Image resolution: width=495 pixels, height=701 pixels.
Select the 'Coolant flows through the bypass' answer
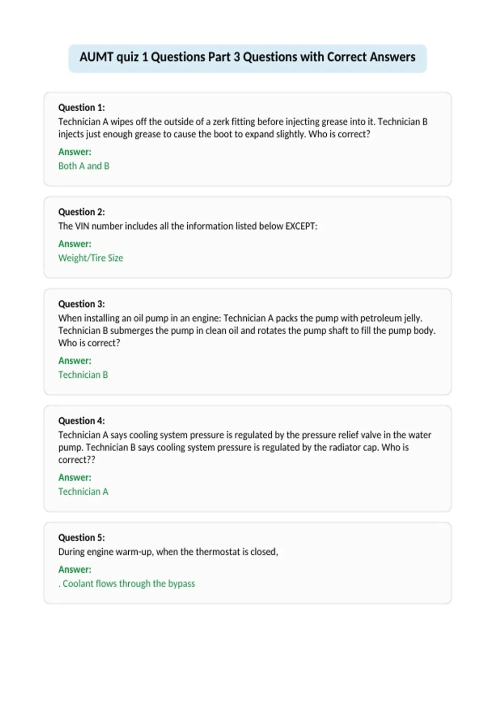[127, 583]
